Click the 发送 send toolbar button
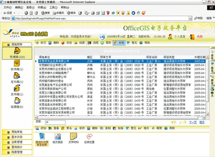215x157 pixels. [67, 43]
